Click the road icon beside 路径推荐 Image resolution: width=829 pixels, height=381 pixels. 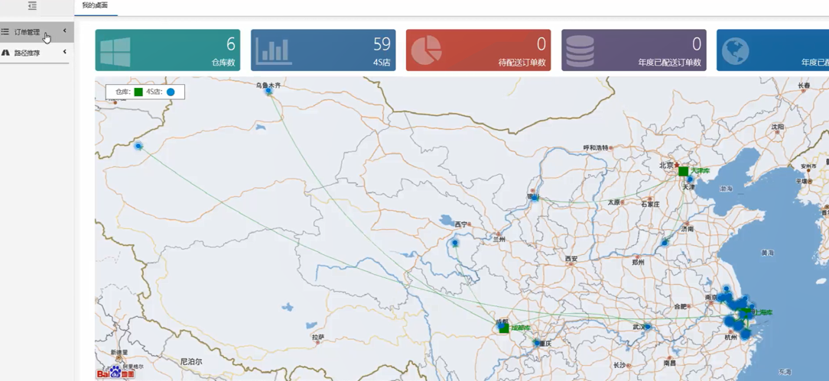(x=5, y=53)
